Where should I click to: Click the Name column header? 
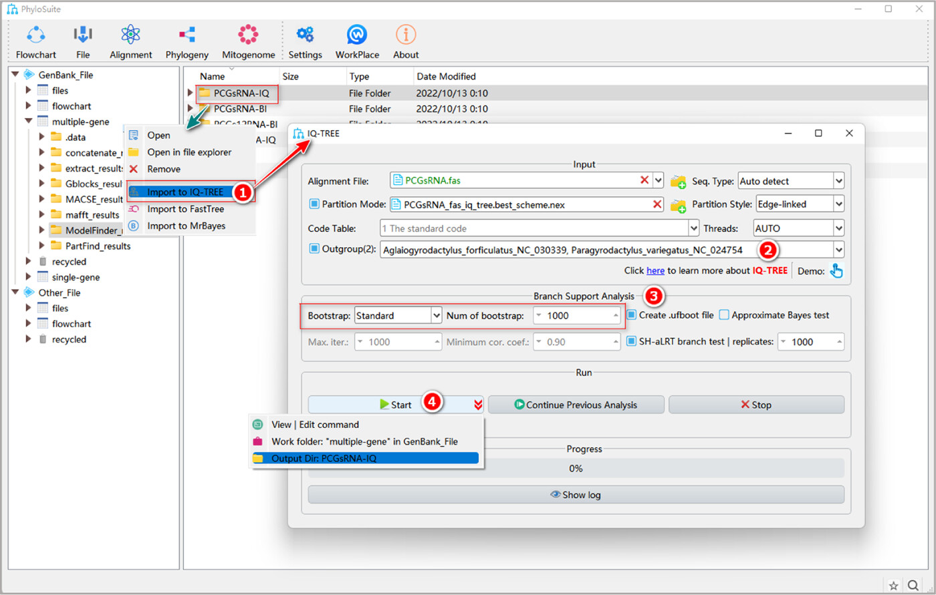point(231,76)
